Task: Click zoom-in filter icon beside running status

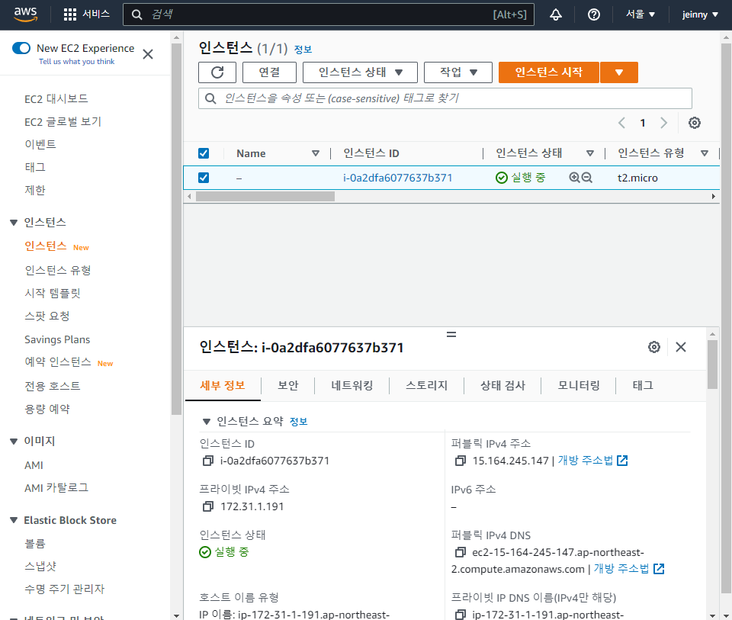Action: click(x=574, y=178)
